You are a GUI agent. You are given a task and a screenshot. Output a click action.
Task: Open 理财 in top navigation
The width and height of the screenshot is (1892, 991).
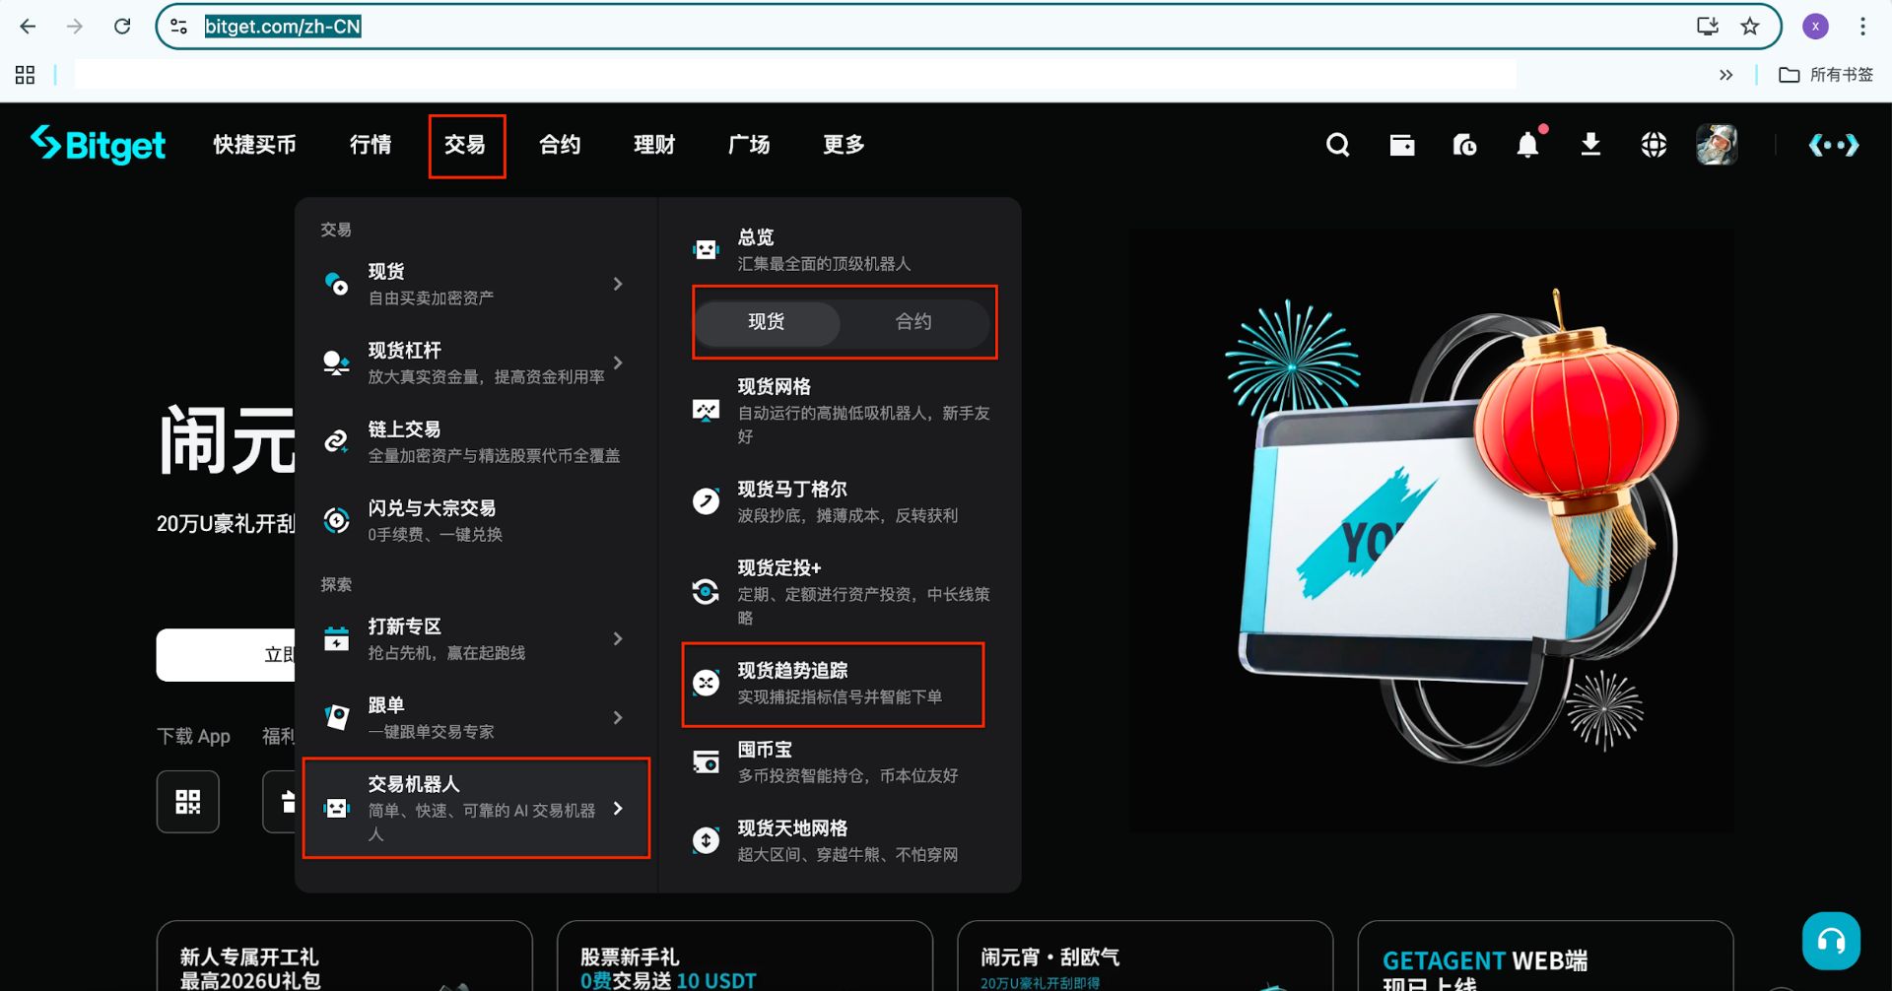tap(654, 145)
